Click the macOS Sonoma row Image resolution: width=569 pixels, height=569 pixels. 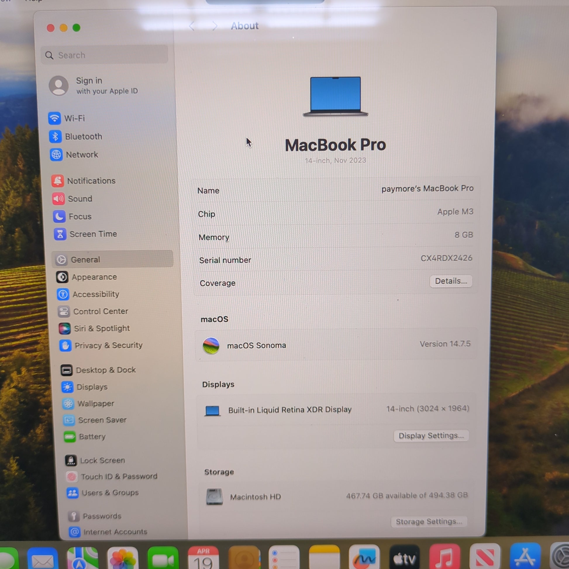335,344
